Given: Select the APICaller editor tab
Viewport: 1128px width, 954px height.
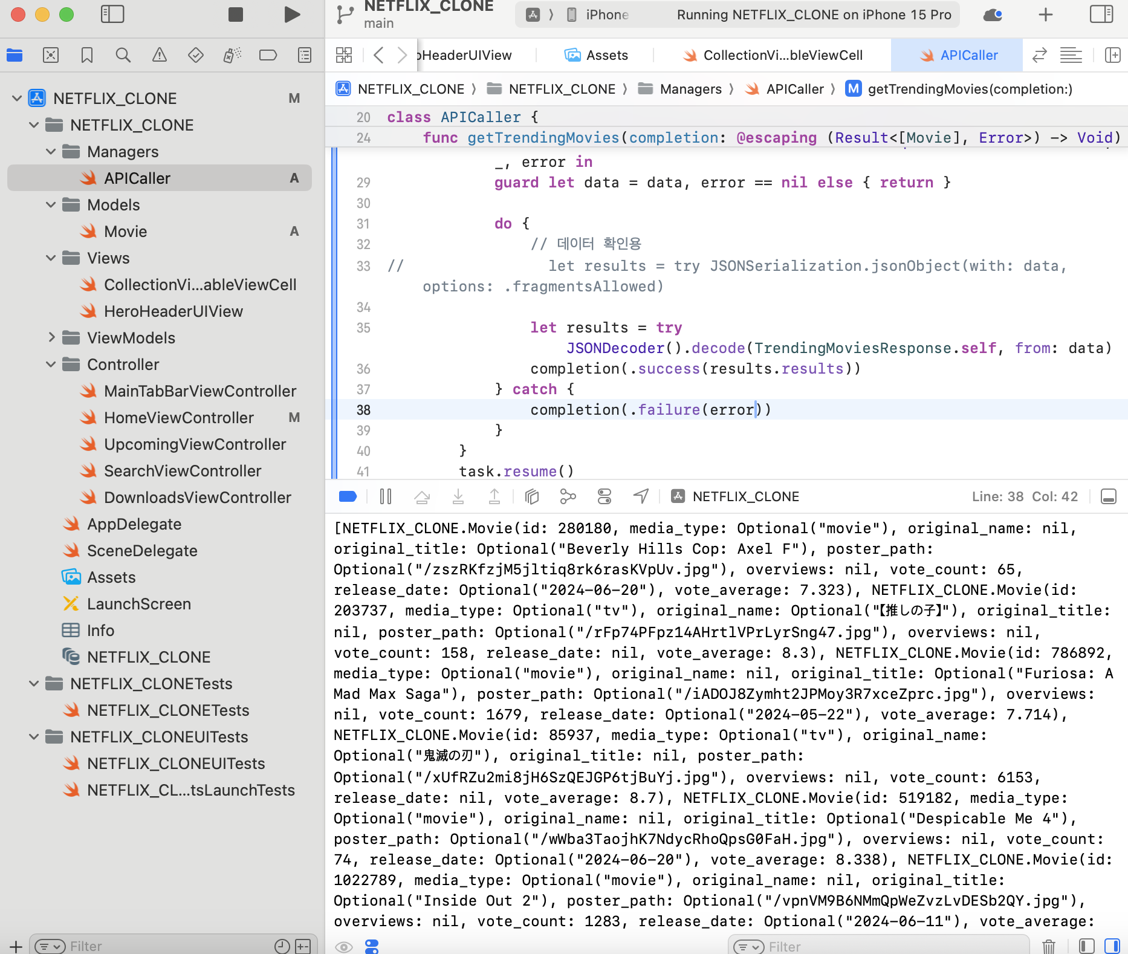Looking at the screenshot, I should pyautogui.click(x=958, y=56).
